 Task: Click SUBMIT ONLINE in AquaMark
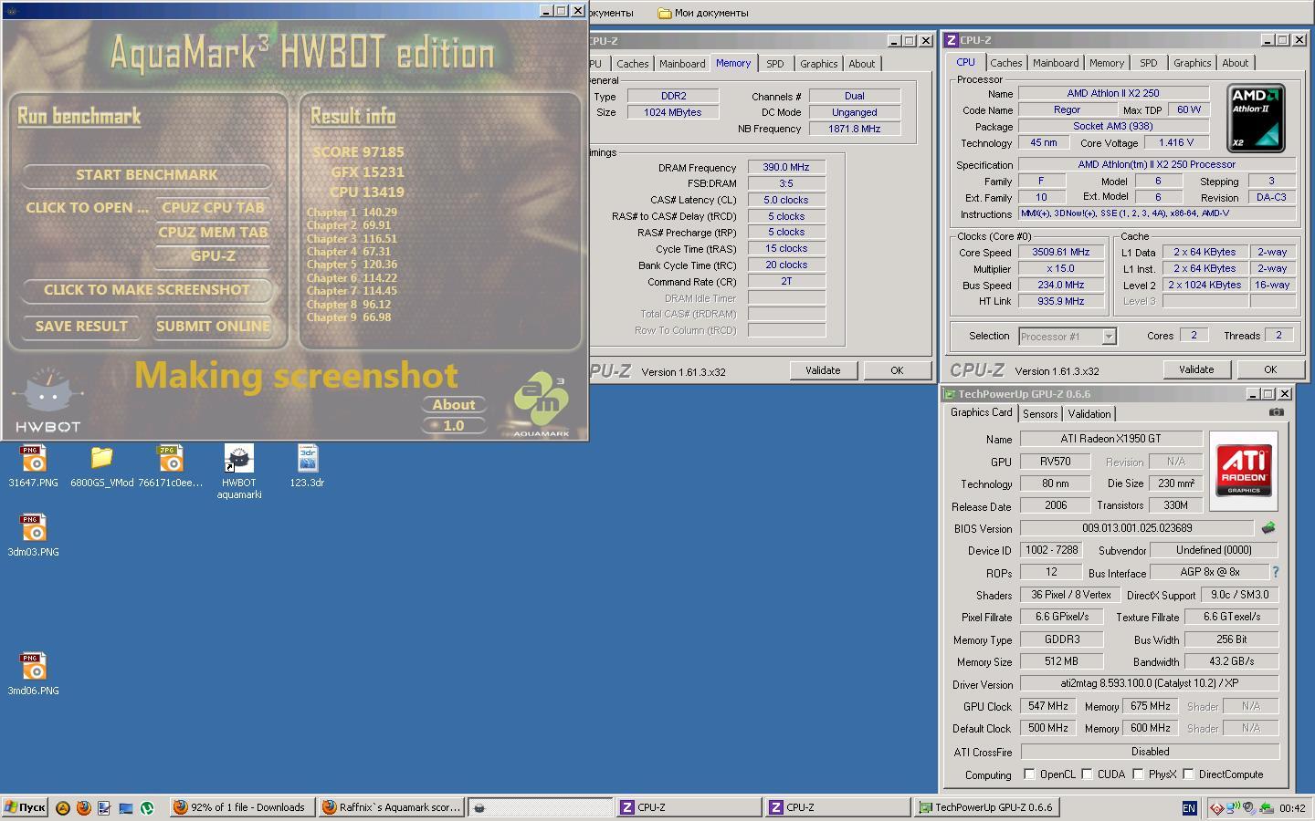(x=213, y=326)
